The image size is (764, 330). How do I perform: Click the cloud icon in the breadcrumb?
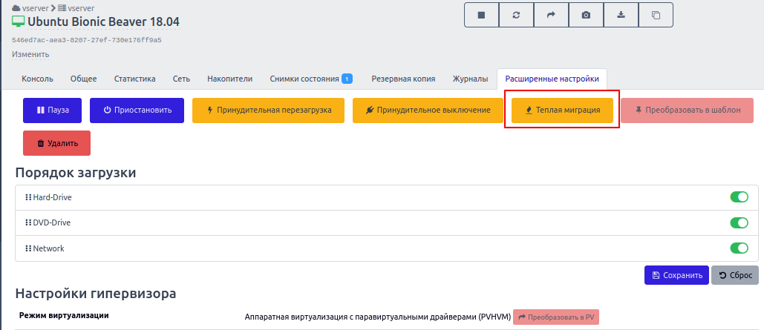[x=16, y=8]
